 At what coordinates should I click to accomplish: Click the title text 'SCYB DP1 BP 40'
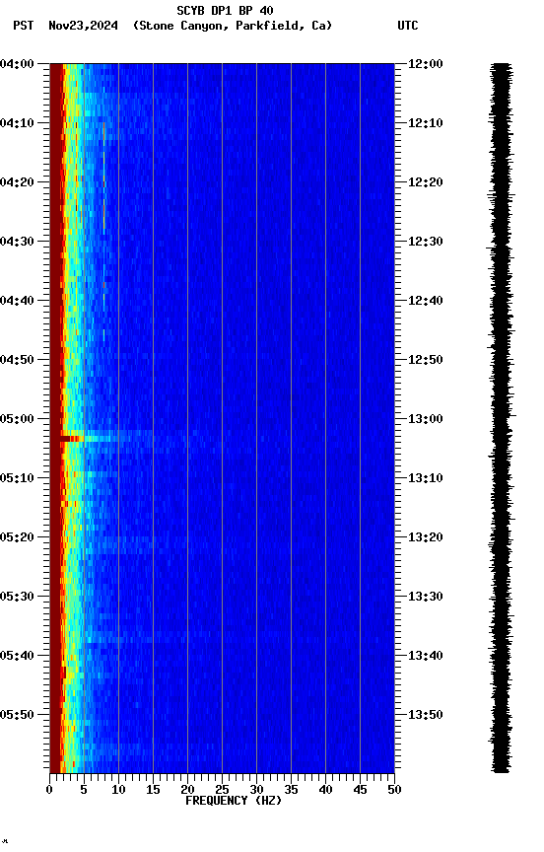click(x=225, y=11)
